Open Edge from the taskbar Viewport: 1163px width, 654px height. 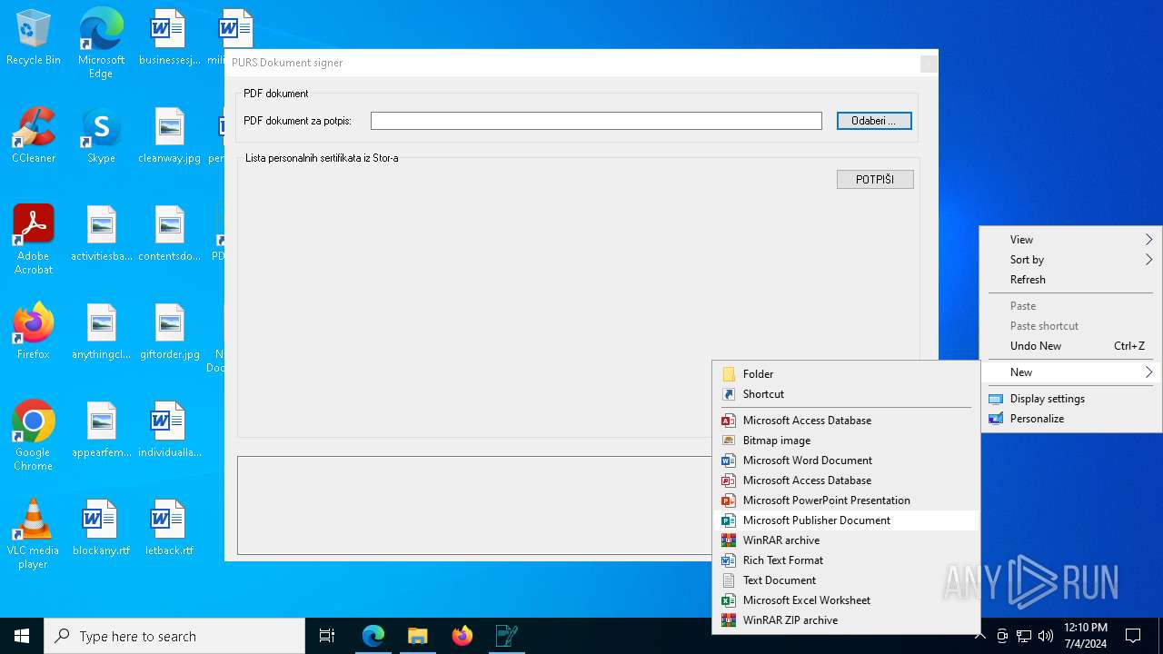coord(373,636)
